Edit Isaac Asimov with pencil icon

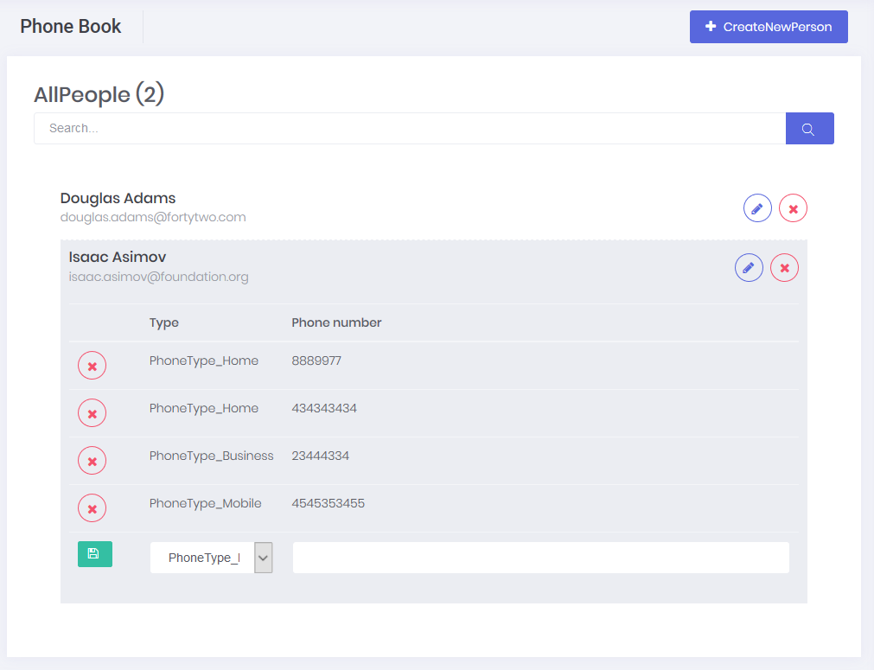click(x=749, y=267)
